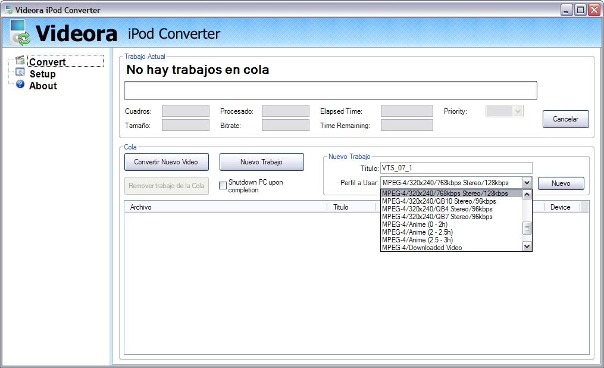This screenshot has height=368, width=604.
Task: Click the Tamaño value field
Action: (185, 125)
